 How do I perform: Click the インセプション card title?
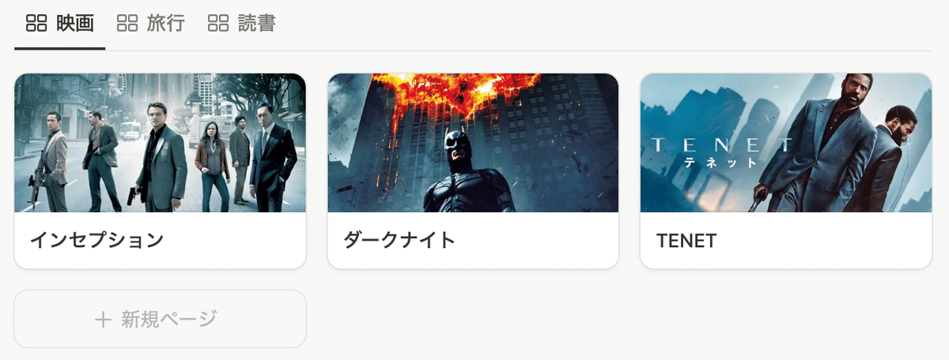tap(96, 240)
